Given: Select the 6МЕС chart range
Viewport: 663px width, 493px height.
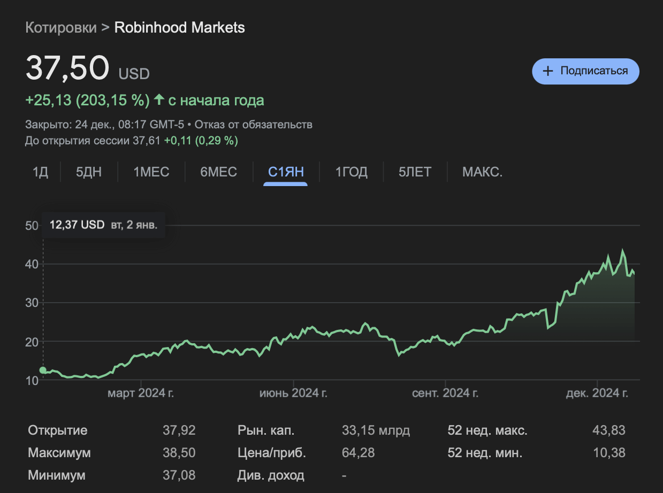Looking at the screenshot, I should tap(219, 172).
